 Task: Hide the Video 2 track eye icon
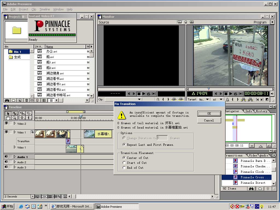7,123
